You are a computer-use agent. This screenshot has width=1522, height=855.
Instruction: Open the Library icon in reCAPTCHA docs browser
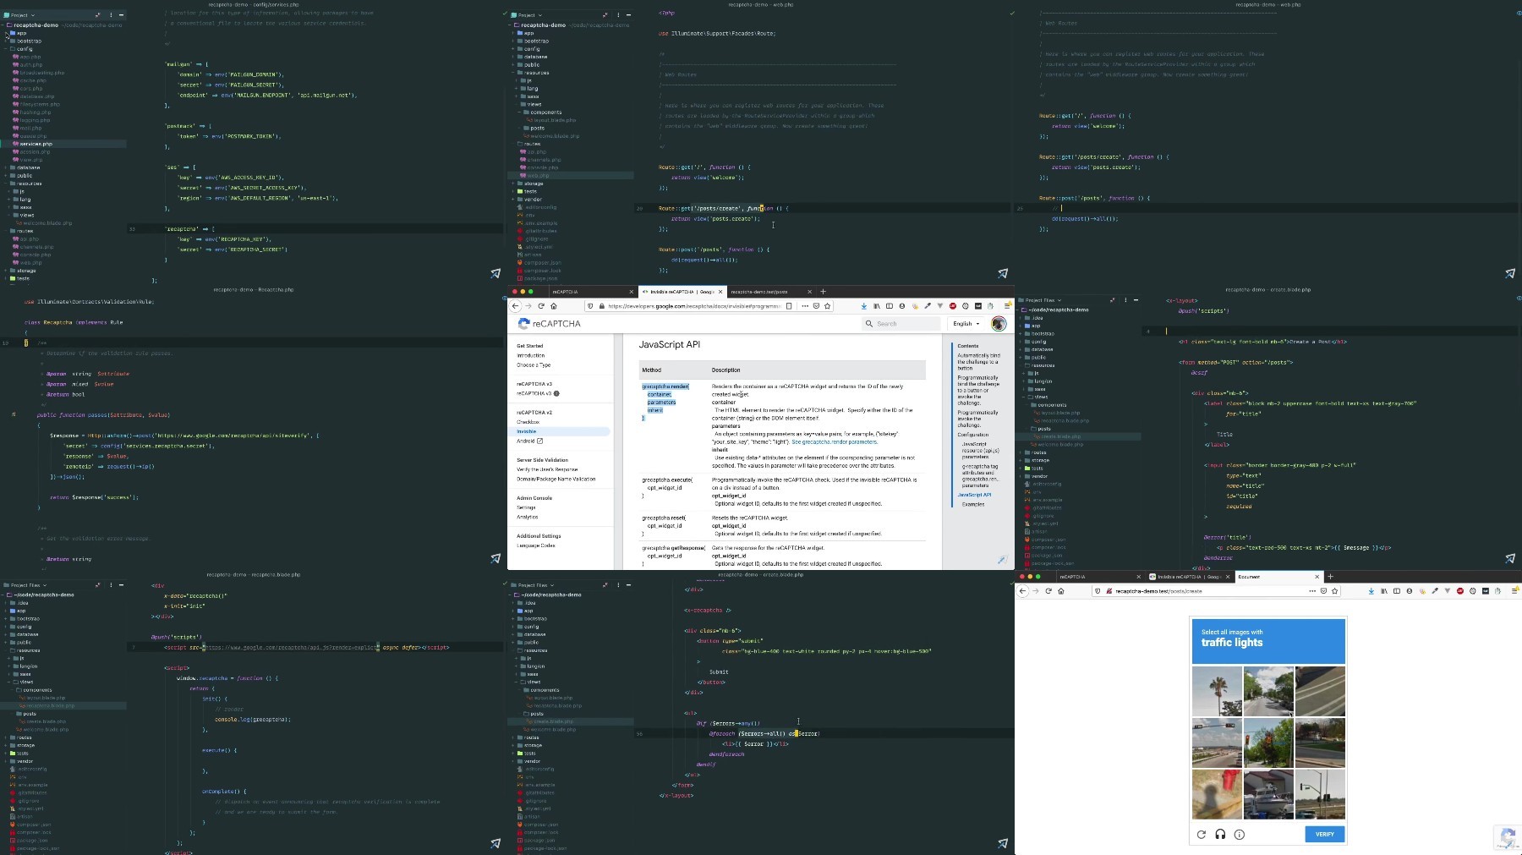(x=876, y=306)
